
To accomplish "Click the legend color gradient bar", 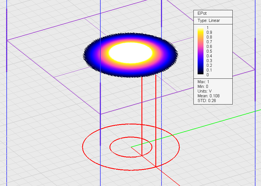I will [200, 51].
